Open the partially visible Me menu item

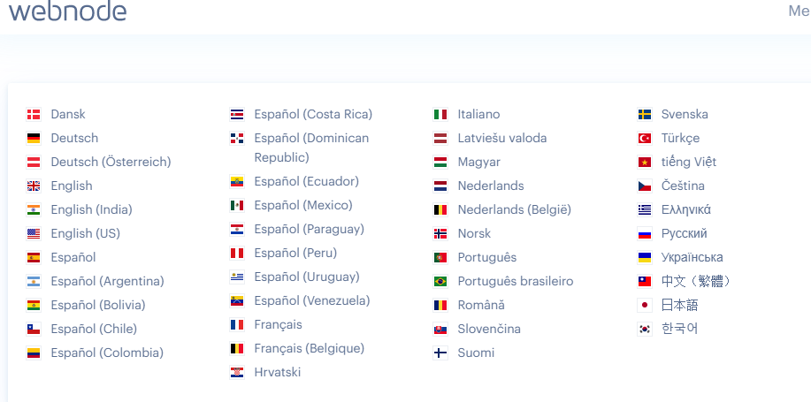pyautogui.click(x=799, y=11)
